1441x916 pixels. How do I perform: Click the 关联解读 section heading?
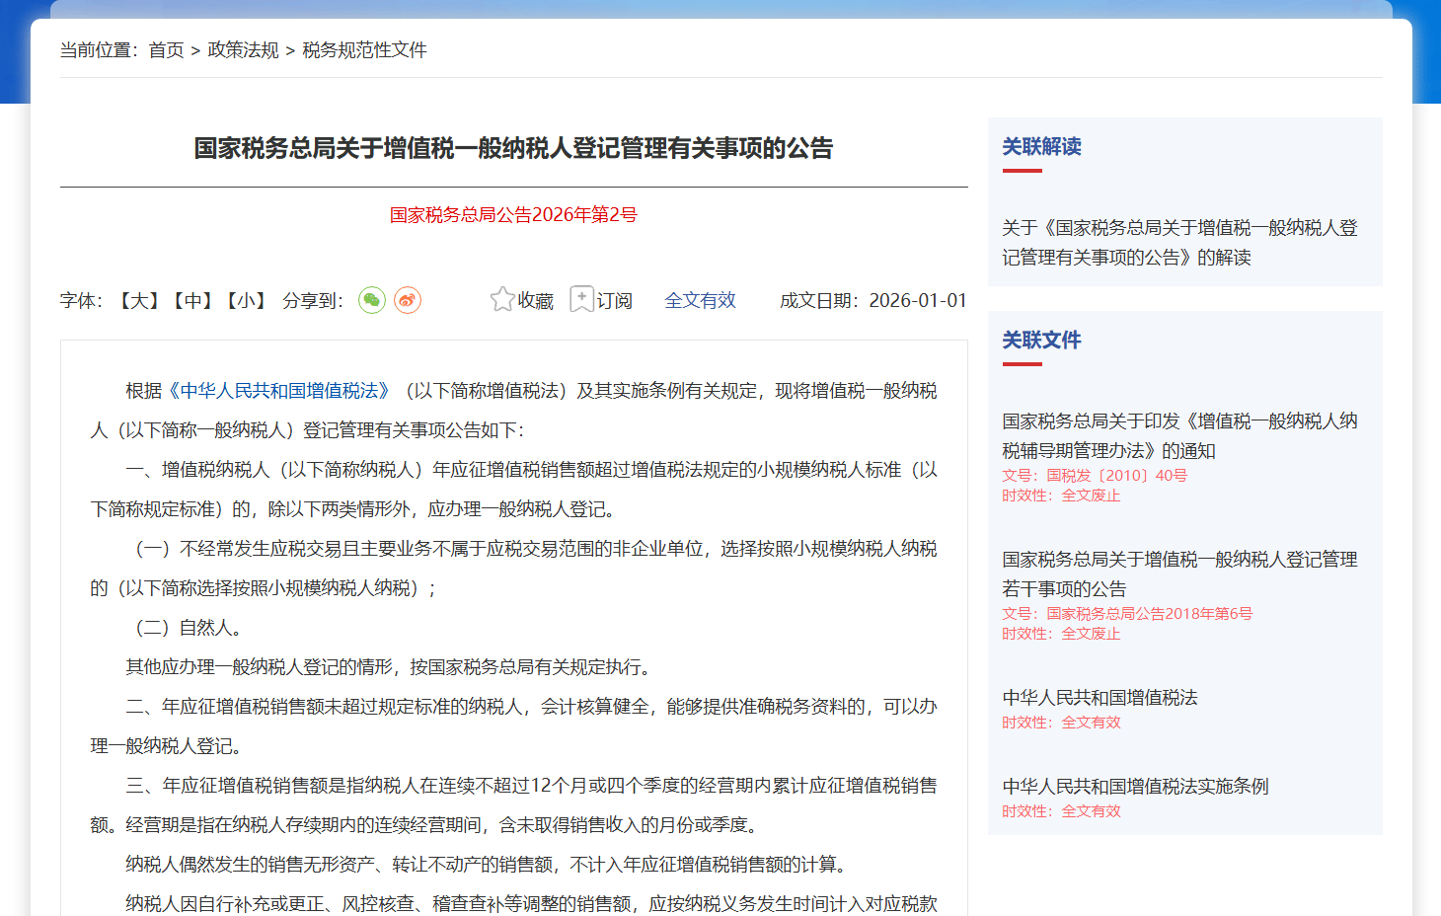point(1041,147)
